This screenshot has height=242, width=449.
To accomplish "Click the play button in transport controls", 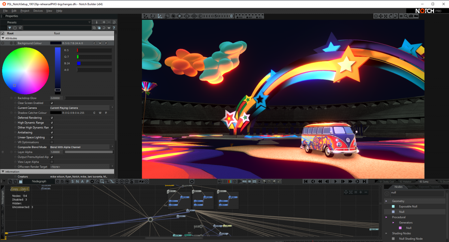I will coord(335,181).
